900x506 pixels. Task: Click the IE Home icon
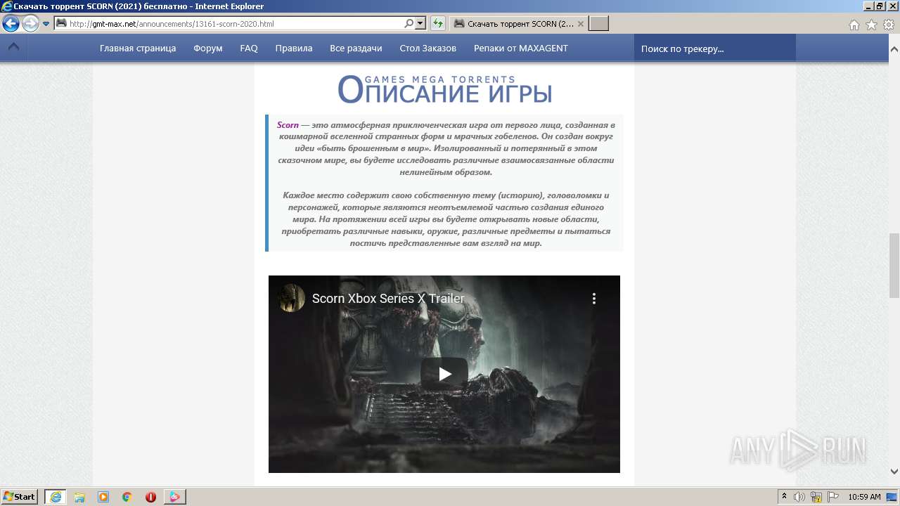pos(854,25)
